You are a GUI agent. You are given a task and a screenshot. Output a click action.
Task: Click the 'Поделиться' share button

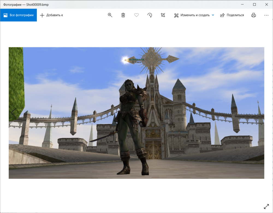tap(232, 15)
